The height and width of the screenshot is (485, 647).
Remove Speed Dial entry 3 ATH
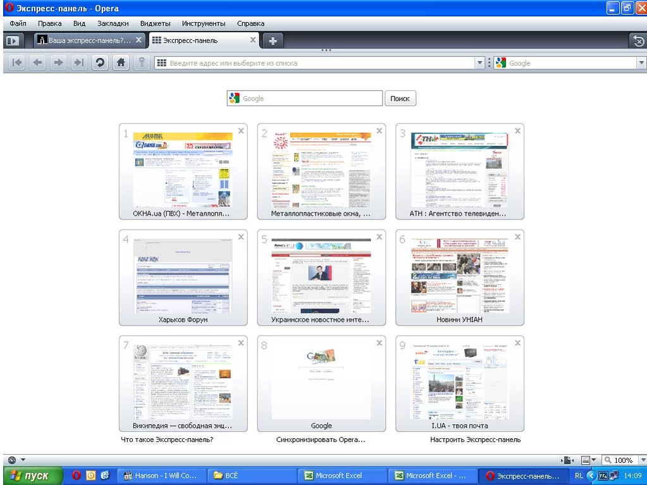pyautogui.click(x=517, y=131)
